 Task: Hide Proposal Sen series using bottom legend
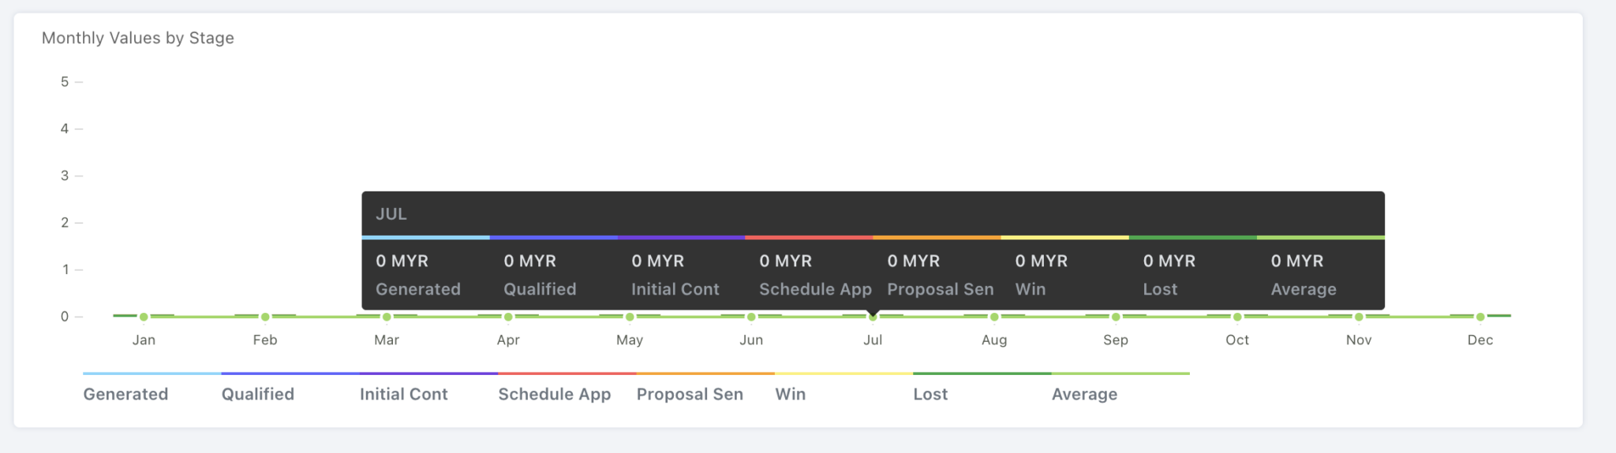pos(690,394)
